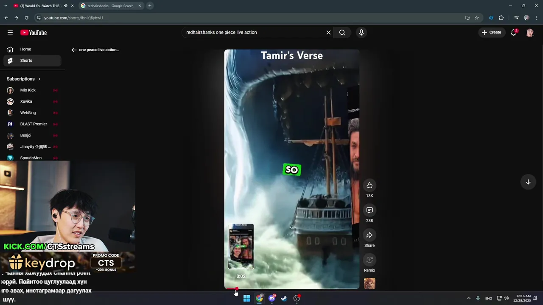The width and height of the screenshot is (543, 305).
Task: Mute the YouTube tab's audio icon
Action: (65, 6)
